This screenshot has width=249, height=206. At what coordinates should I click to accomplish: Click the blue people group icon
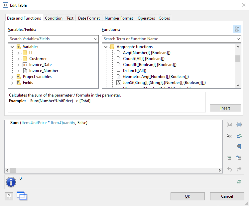pos(239,136)
